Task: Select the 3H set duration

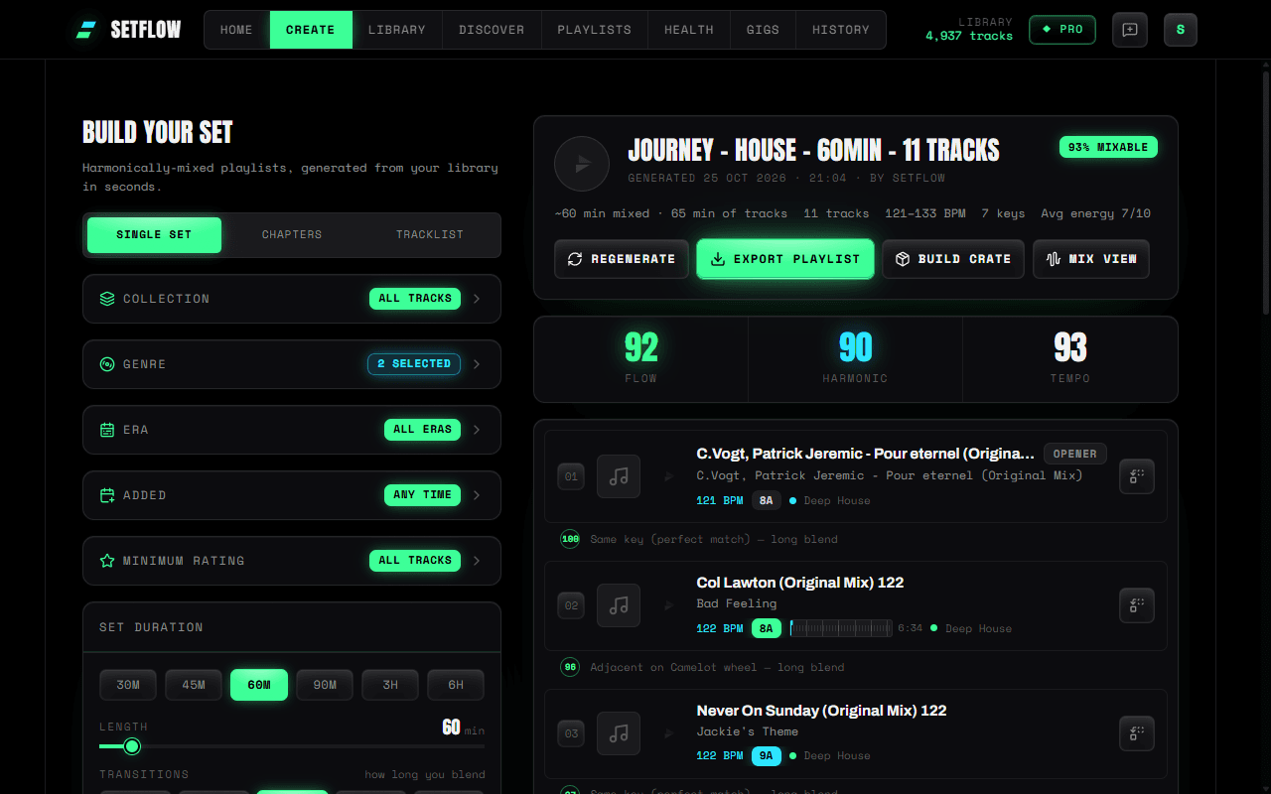Action: point(390,685)
